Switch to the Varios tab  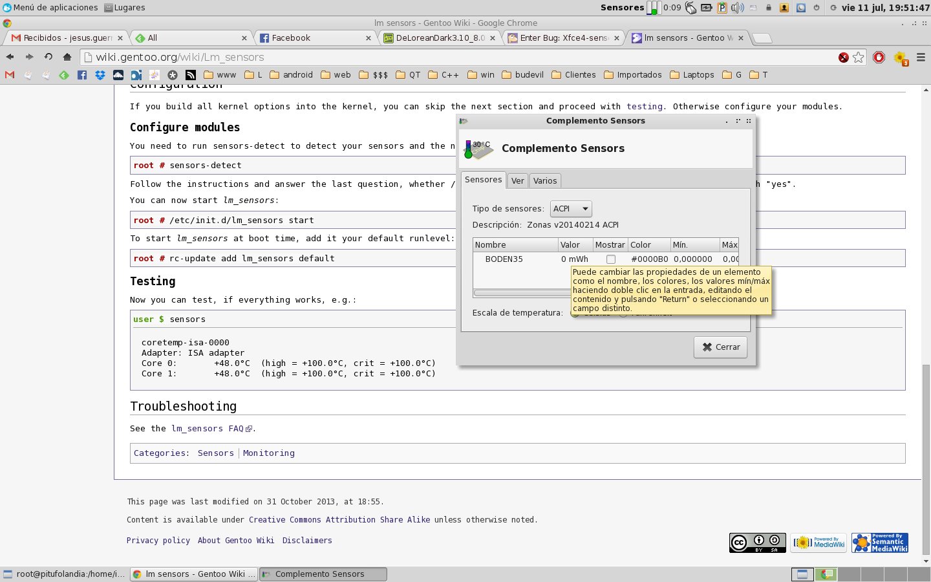click(545, 181)
